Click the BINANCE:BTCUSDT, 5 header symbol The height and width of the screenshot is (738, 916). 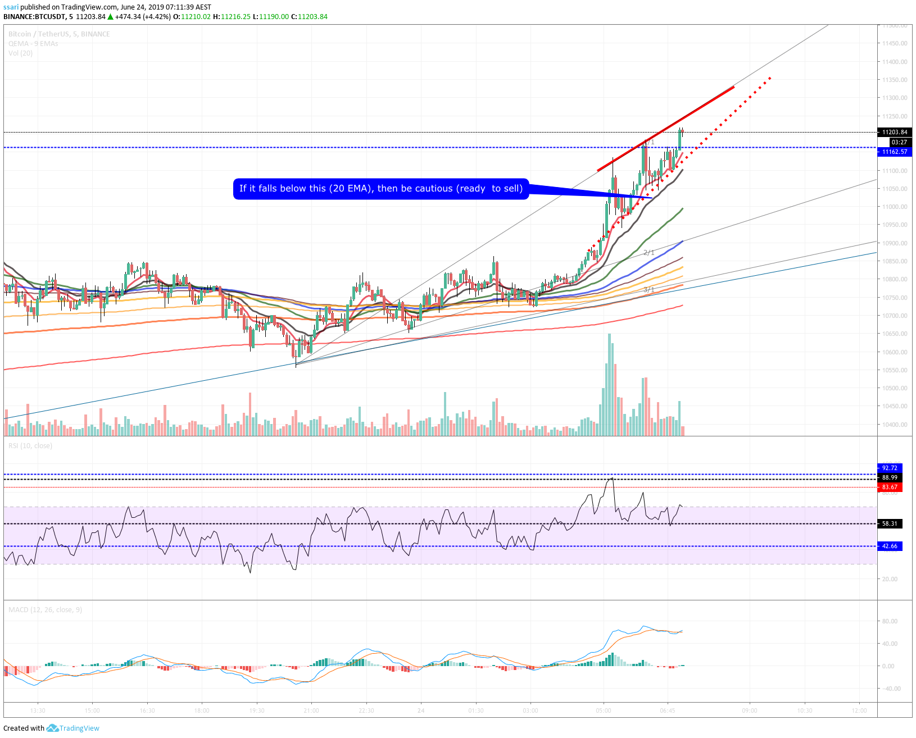tap(38, 17)
